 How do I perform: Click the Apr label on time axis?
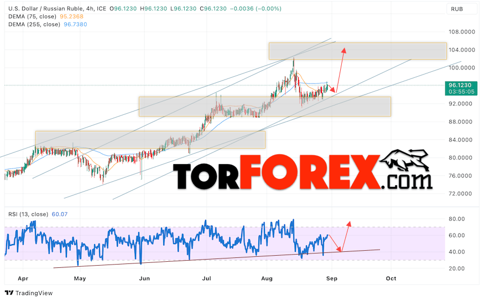point(23,278)
